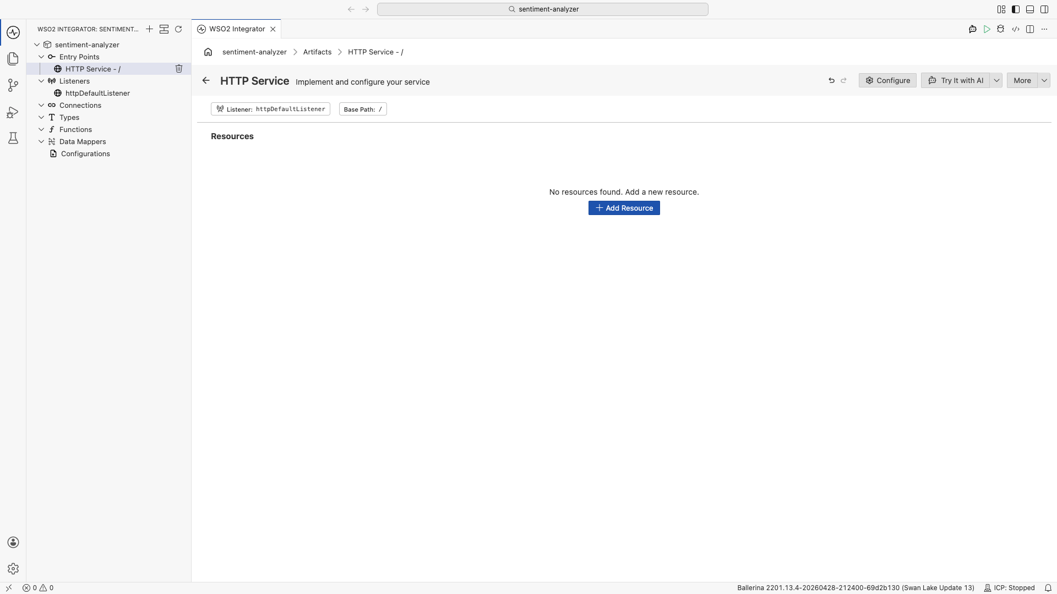Toggle the bottom panel

click(1030, 9)
